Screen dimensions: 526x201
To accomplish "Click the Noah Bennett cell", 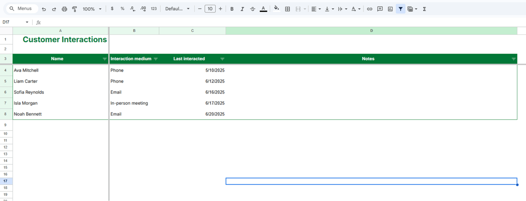I will [x=61, y=114].
